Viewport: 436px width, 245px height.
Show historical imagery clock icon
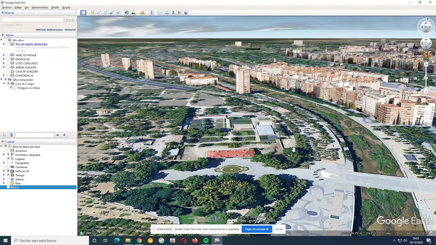coord(127,13)
